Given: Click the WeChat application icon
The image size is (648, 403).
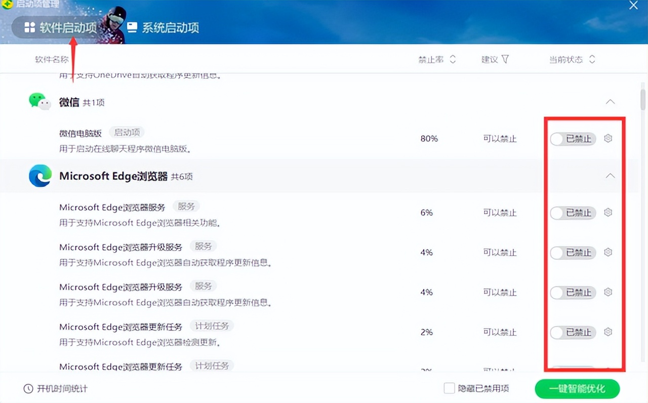Looking at the screenshot, I should tap(39, 101).
